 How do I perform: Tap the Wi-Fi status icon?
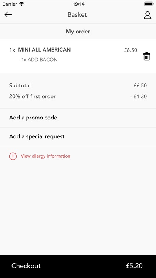pyautogui.click(x=21, y=4)
